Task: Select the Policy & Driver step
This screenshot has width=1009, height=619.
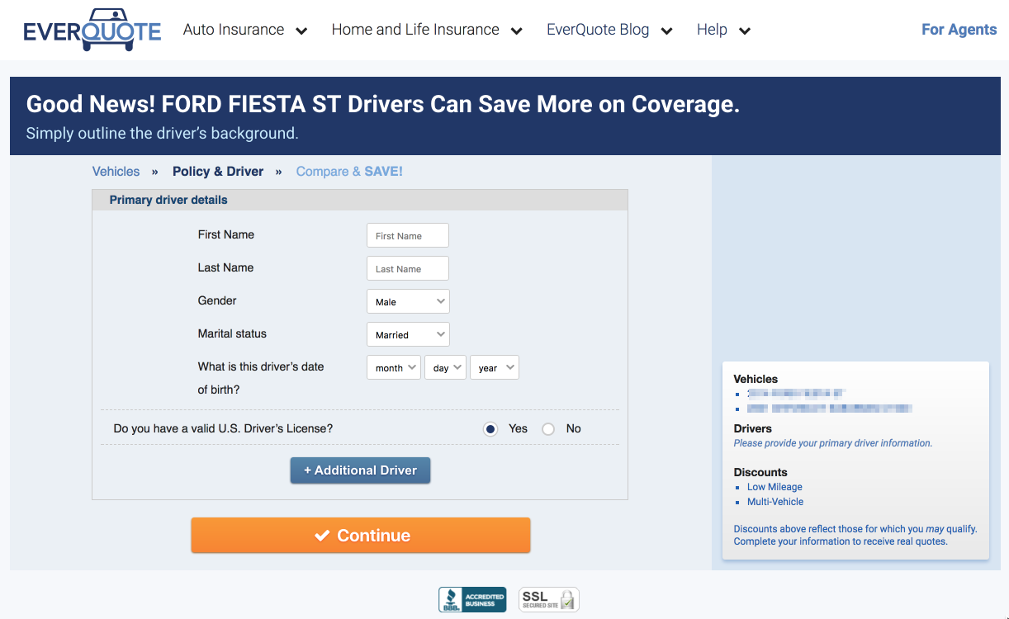Action: tap(218, 172)
